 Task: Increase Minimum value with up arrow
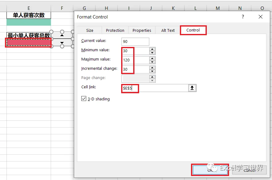coord(152,49)
